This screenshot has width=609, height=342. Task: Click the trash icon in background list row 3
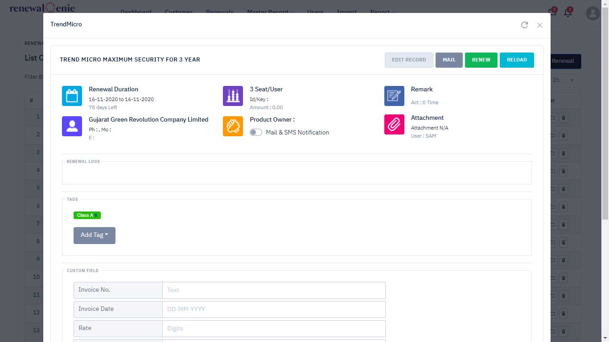(564, 154)
